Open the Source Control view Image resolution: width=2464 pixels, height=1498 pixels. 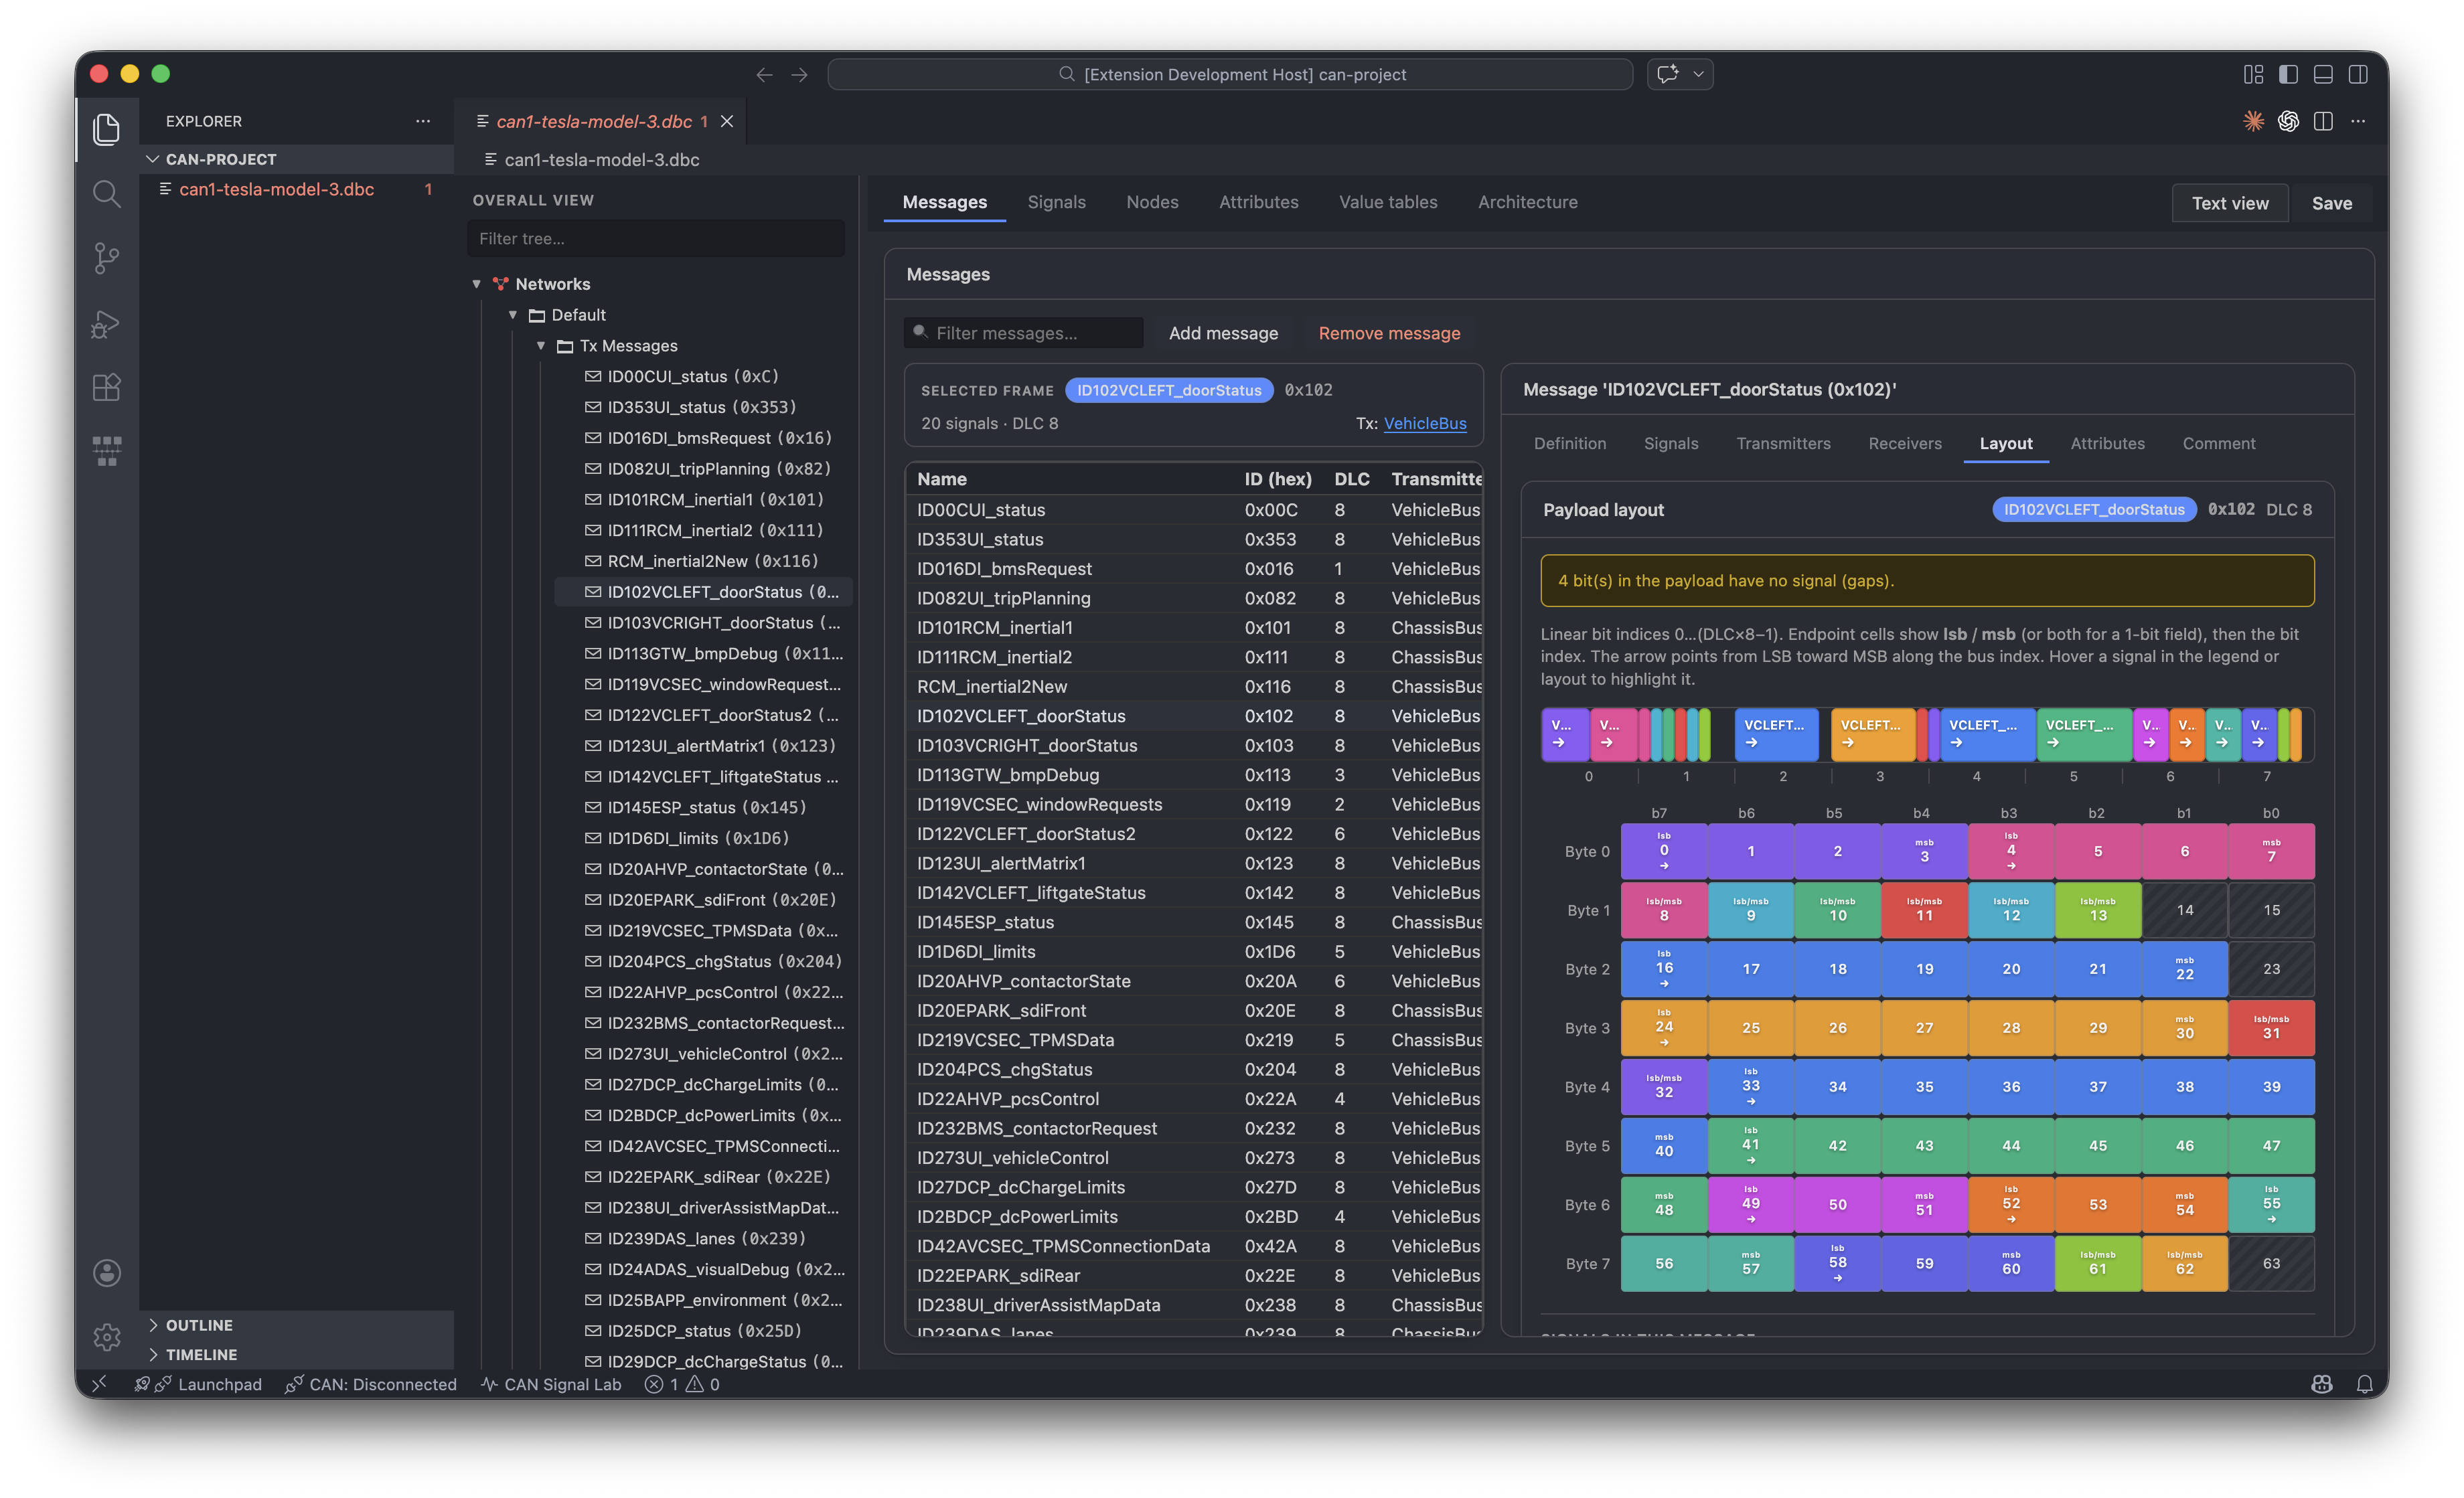106,258
